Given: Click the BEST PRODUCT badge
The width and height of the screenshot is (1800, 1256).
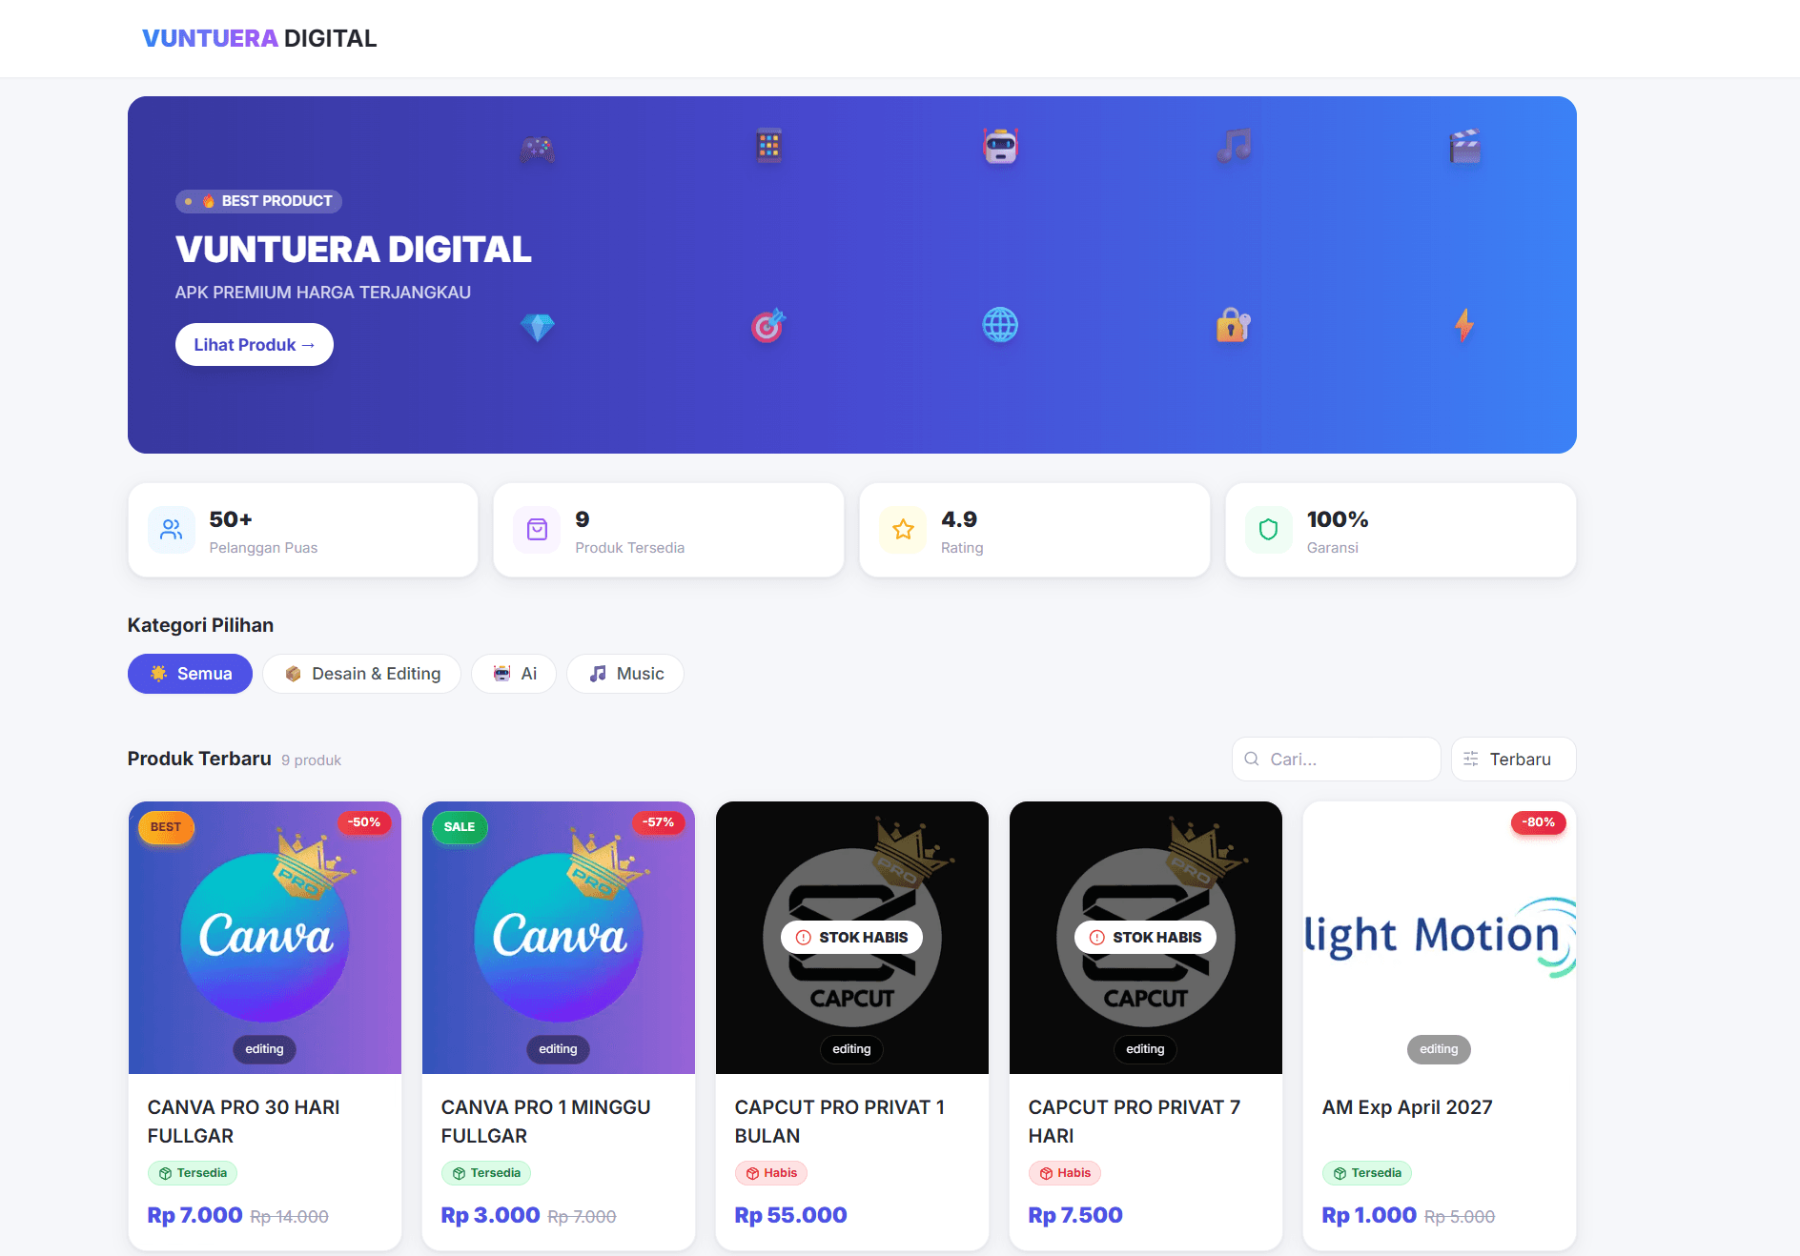Looking at the screenshot, I should coord(258,201).
